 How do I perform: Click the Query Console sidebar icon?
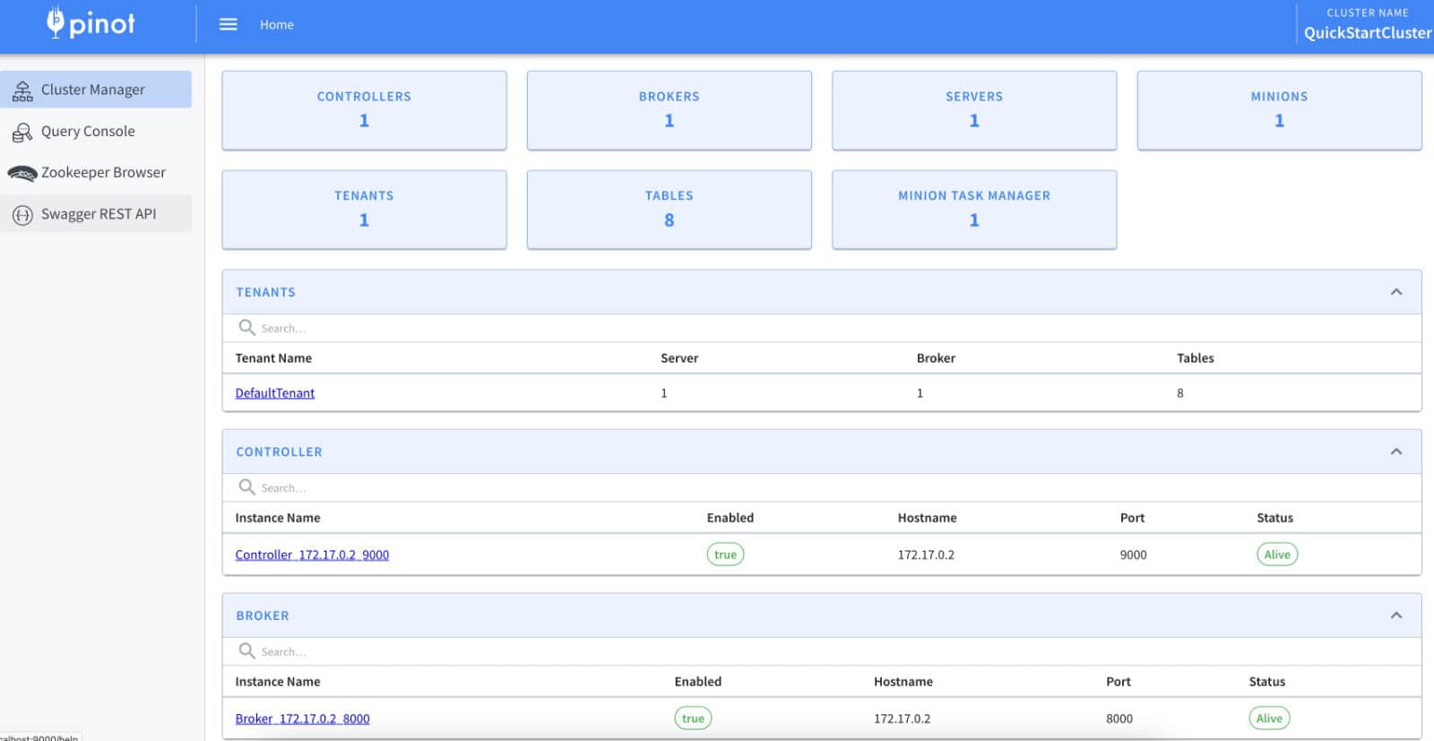[x=22, y=132]
